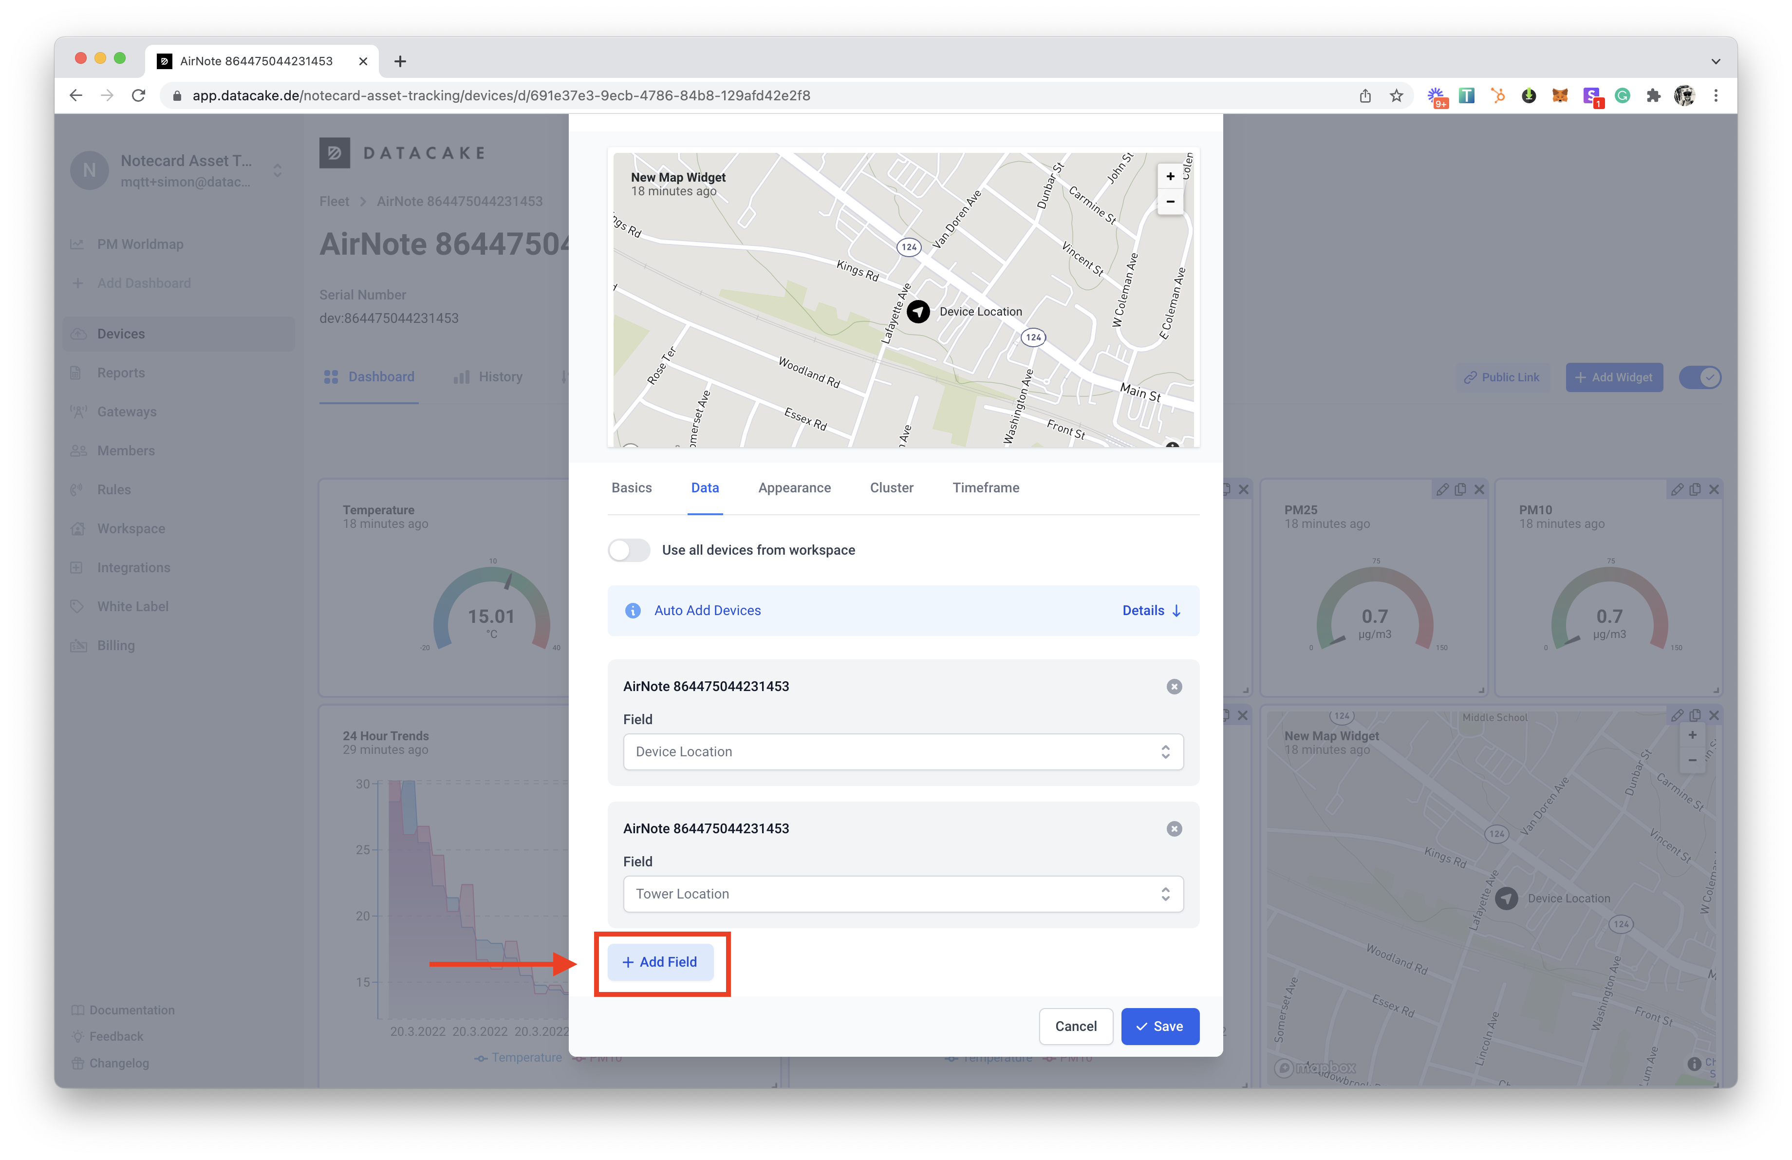Open the Appearance tab
The image size is (1792, 1160).
794,488
